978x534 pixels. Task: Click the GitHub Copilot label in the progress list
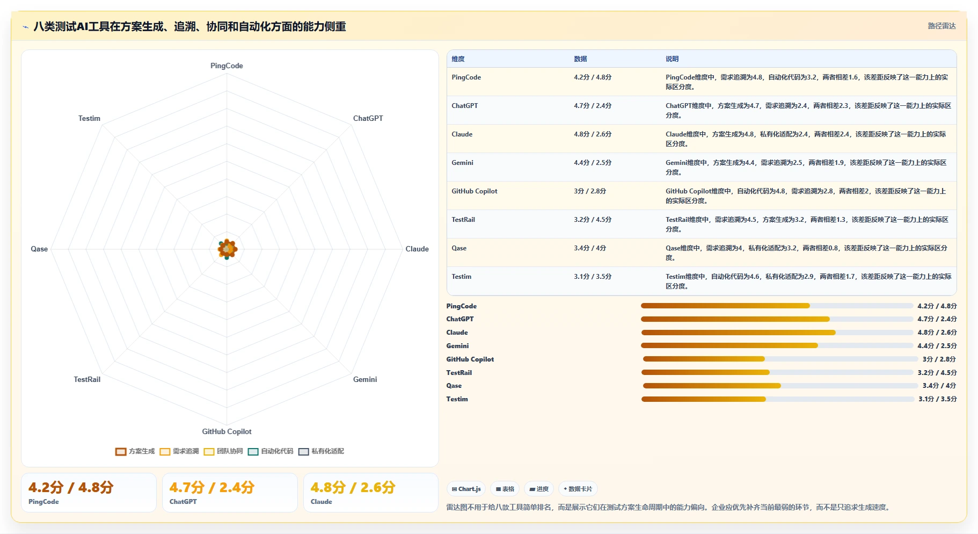click(x=470, y=359)
